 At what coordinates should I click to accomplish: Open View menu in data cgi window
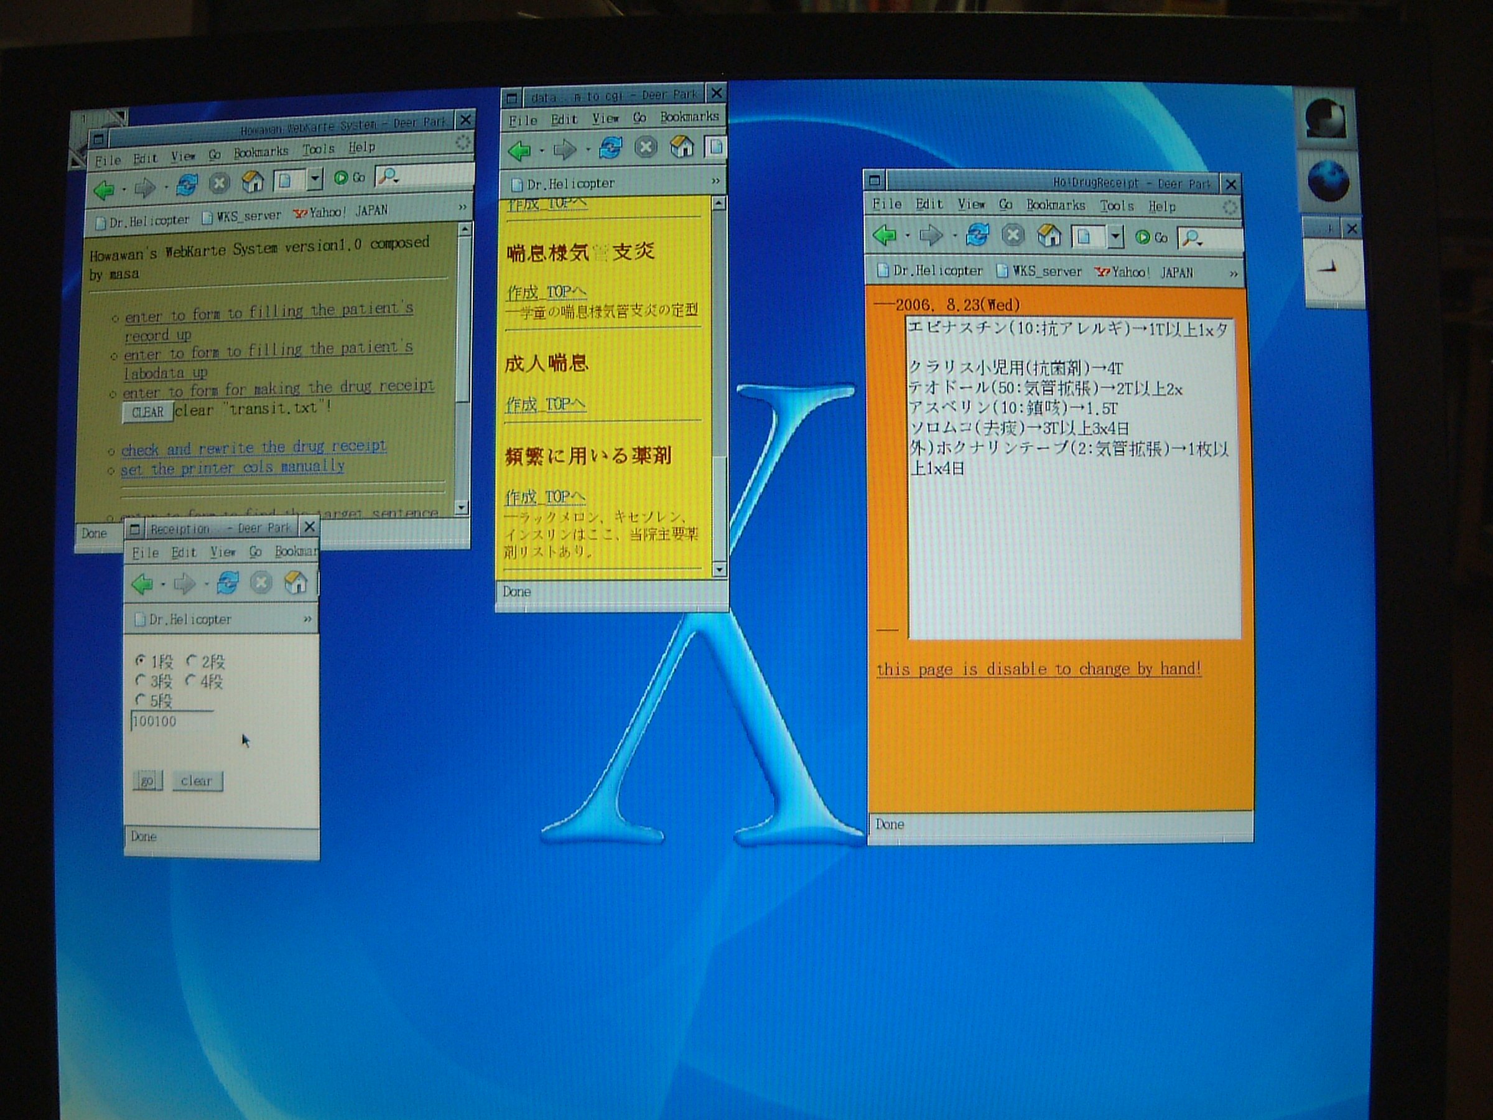coord(605,118)
